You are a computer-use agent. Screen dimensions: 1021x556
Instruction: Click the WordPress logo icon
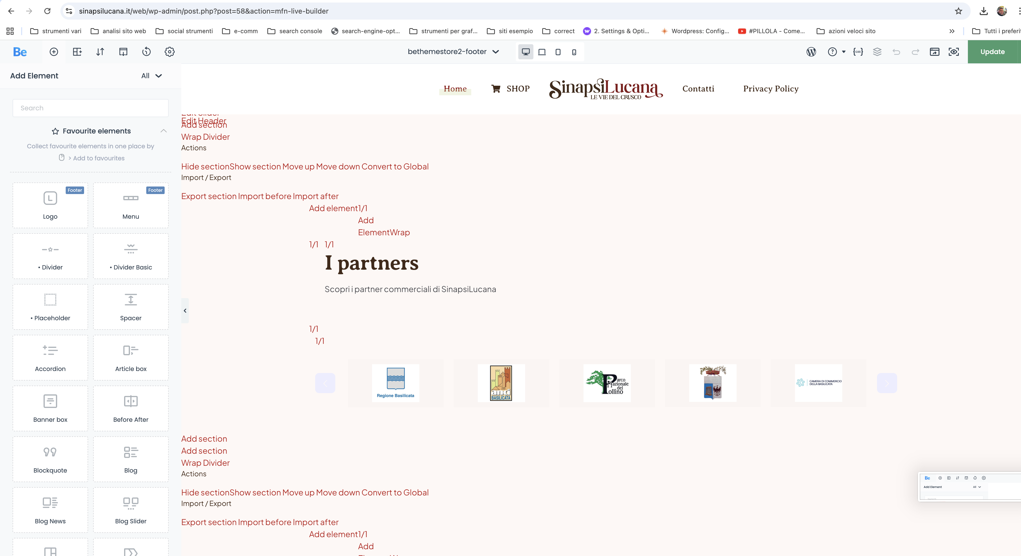click(811, 52)
